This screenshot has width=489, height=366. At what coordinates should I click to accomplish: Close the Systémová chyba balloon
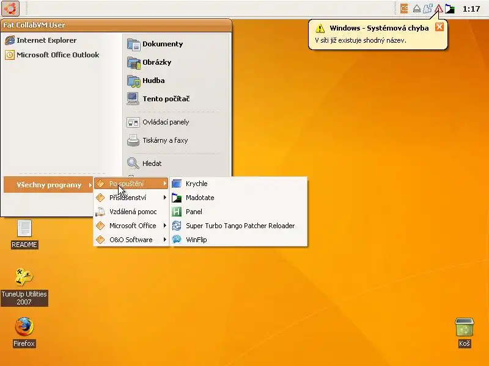[439, 27]
